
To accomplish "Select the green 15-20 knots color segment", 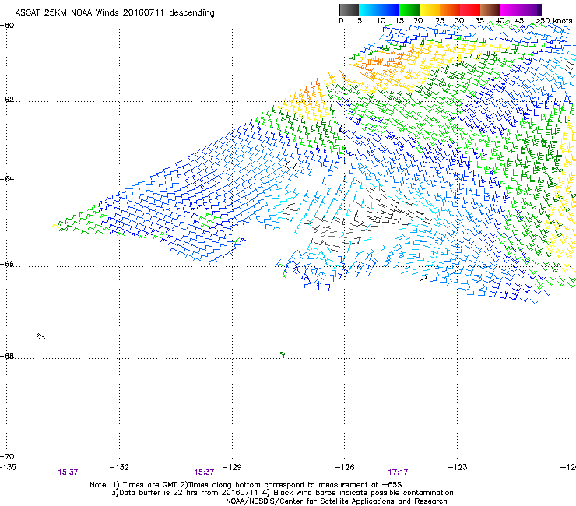I will coord(409,9).
